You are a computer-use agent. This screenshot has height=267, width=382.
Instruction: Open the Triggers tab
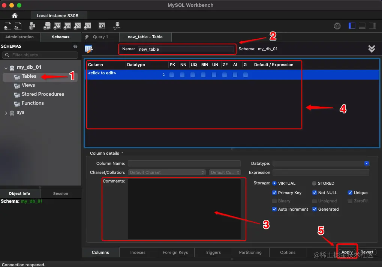point(213,252)
